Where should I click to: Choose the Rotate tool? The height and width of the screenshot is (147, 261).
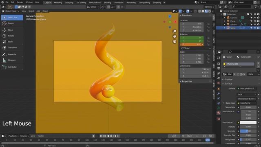[12, 36]
